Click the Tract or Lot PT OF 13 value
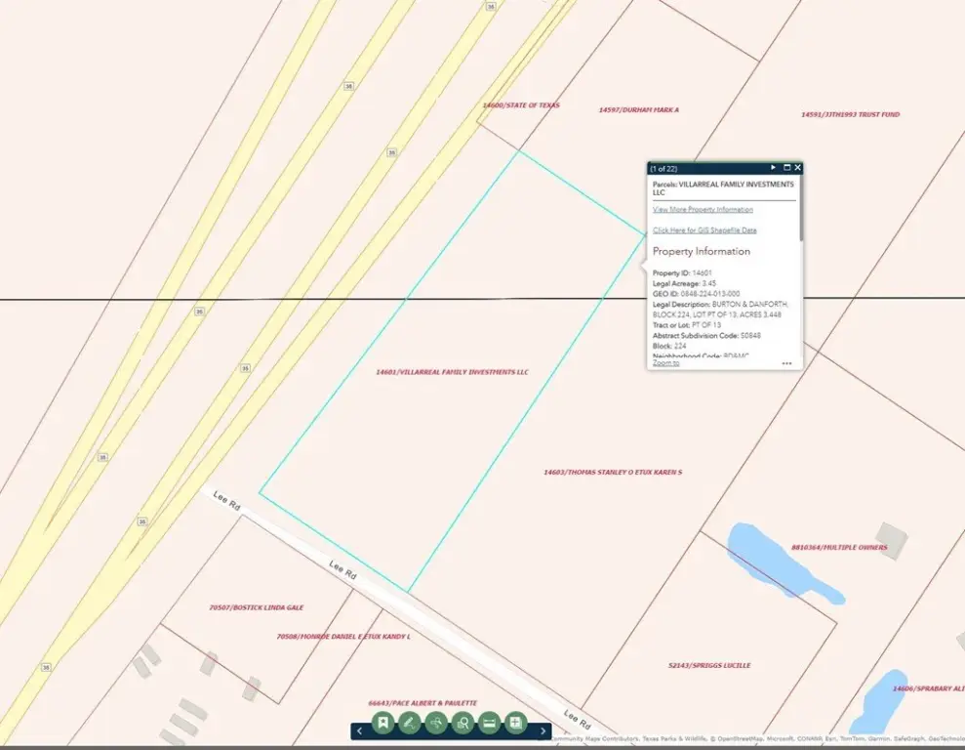The height and width of the screenshot is (750, 965). click(x=706, y=325)
